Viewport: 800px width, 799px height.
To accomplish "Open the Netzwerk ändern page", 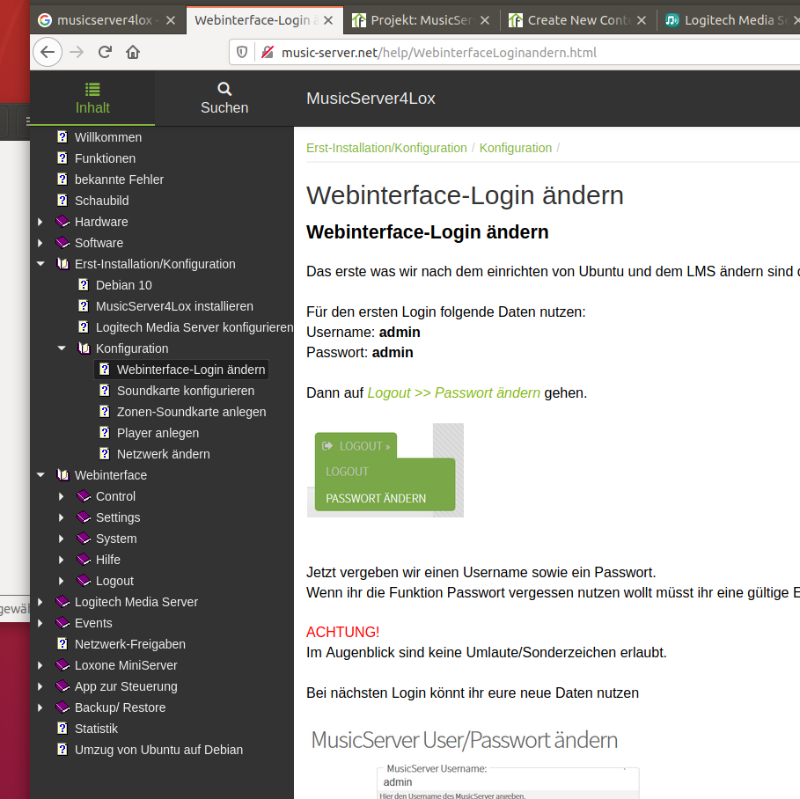I will [x=164, y=454].
